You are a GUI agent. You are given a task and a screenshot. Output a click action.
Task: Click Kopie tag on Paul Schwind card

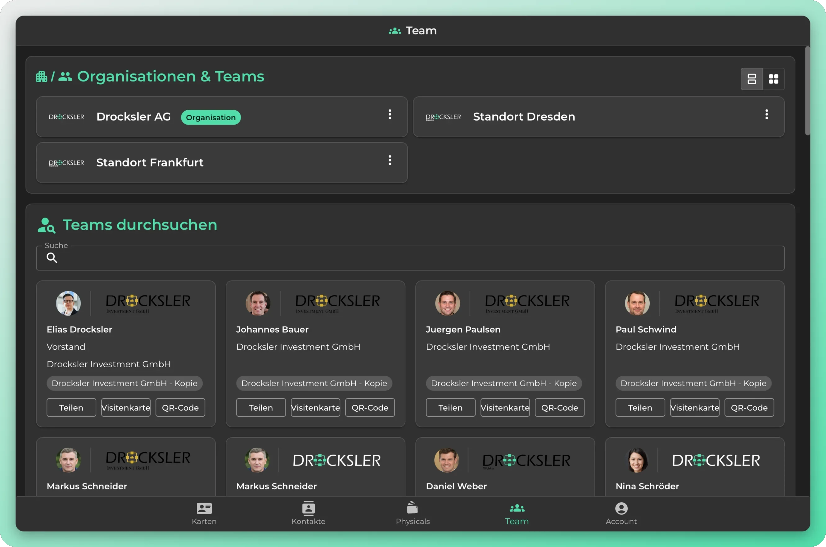[x=693, y=383]
